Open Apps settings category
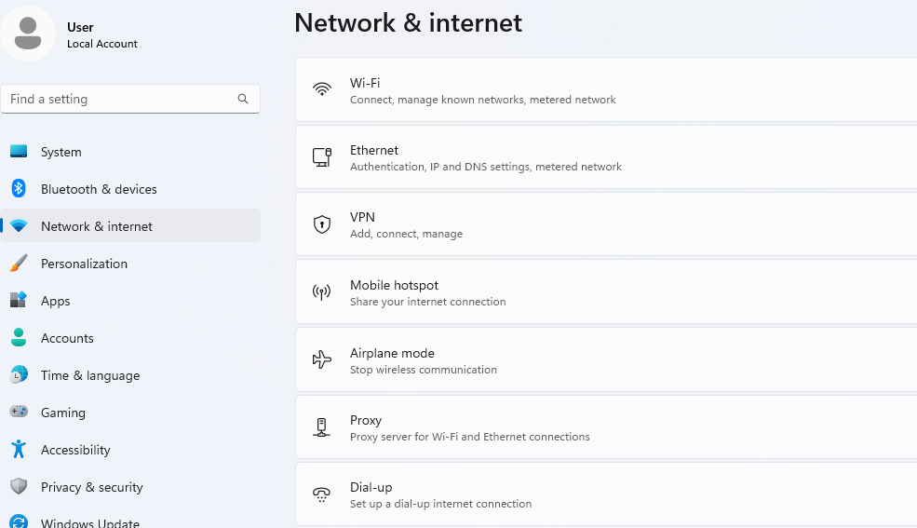Screen dimensions: 917x528 56,301
